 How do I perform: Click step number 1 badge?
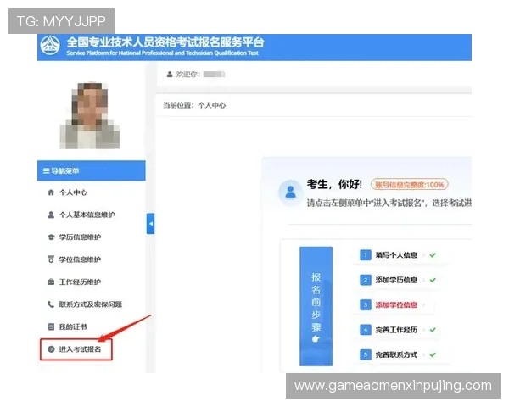[366, 255]
